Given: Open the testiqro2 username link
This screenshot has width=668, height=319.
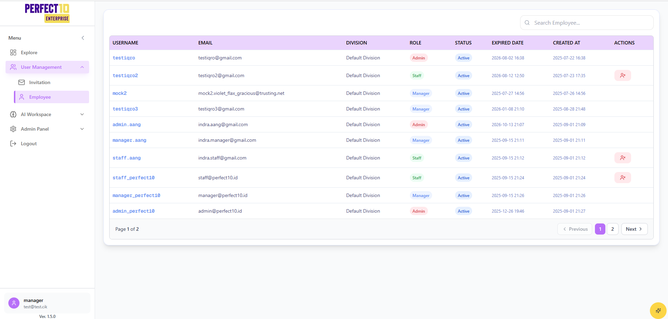Looking at the screenshot, I should (125, 75).
